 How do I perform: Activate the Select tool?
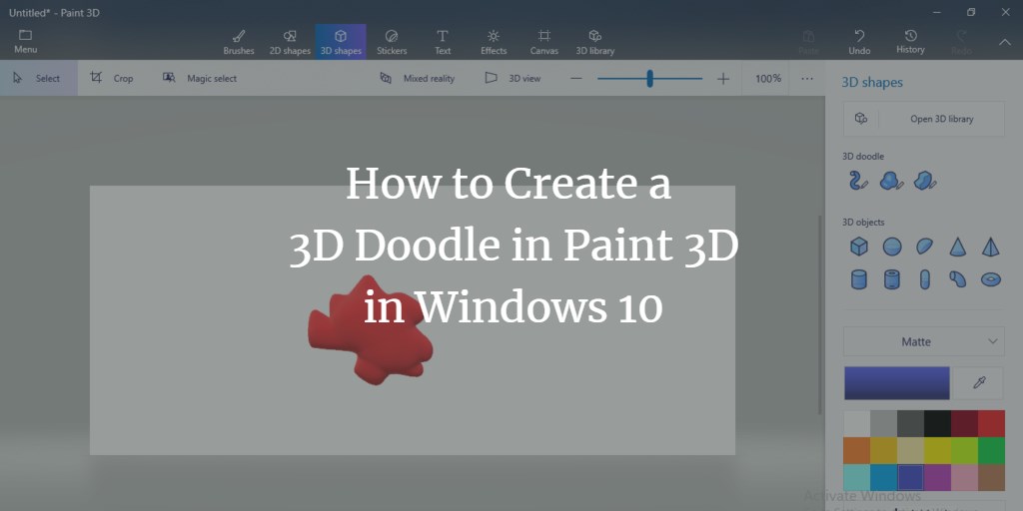(x=39, y=78)
